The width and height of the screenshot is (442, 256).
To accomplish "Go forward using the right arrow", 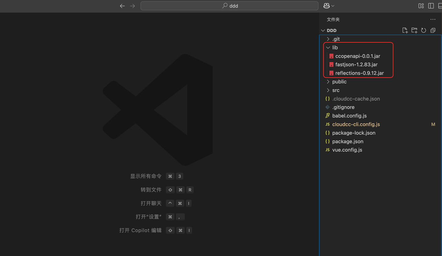I will [133, 6].
